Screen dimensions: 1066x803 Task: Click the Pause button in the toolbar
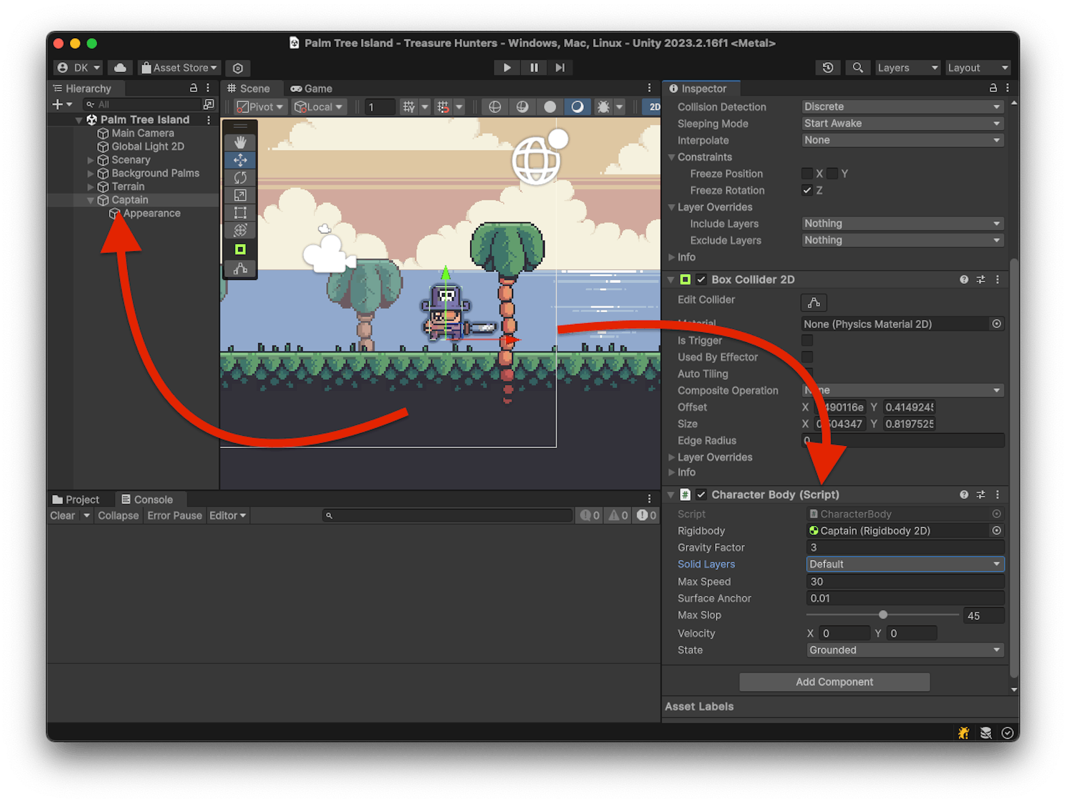(533, 67)
